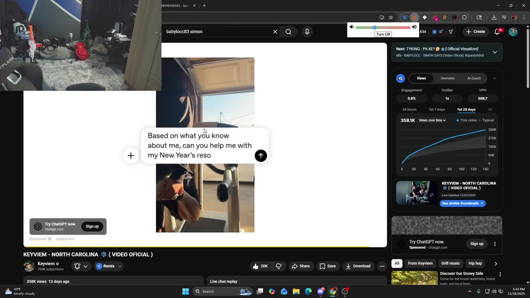Open the Views over time dropdown
The width and height of the screenshot is (530, 298).
(x=432, y=120)
